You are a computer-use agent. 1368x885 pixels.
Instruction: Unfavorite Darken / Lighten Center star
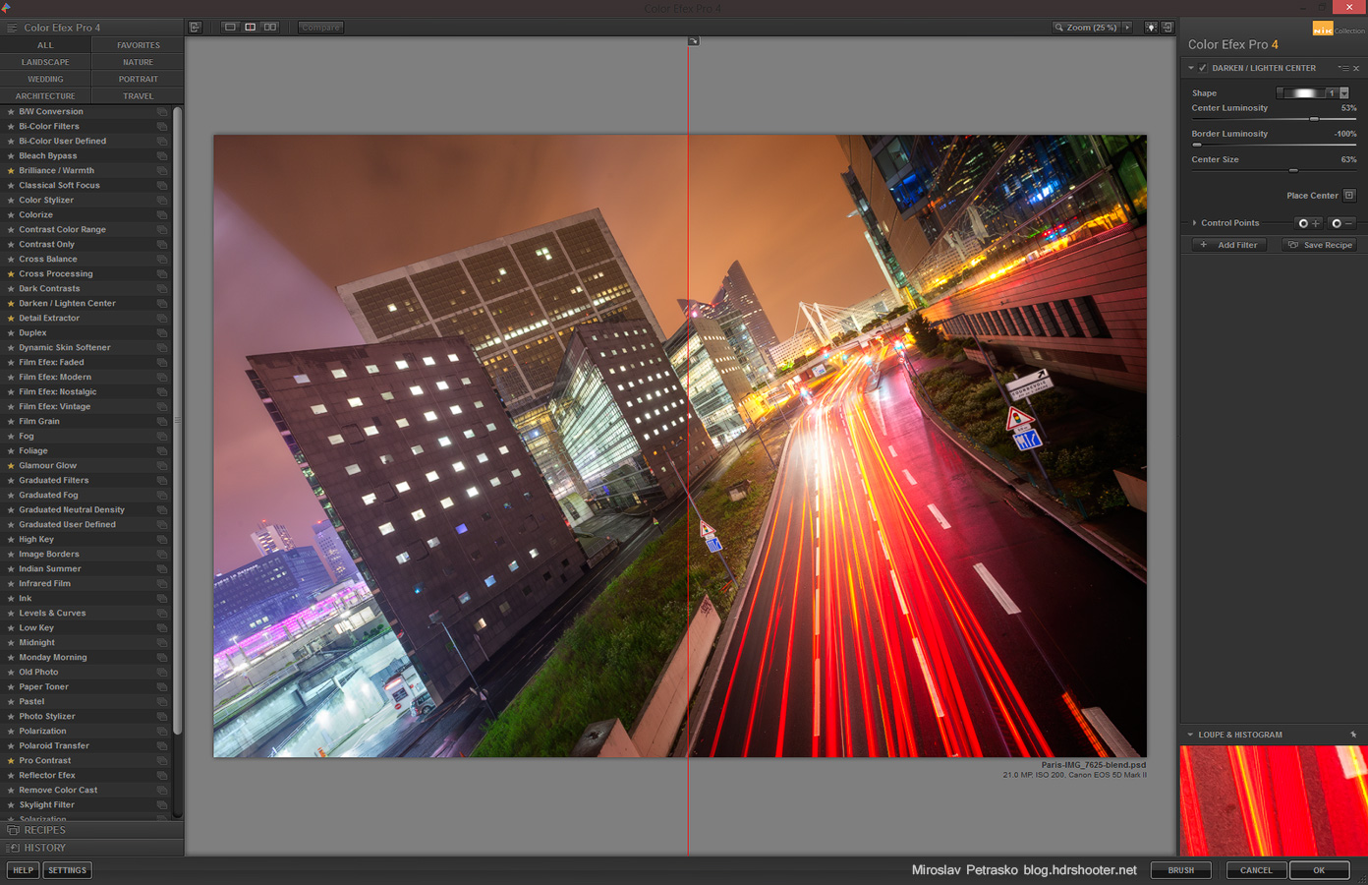[x=11, y=303]
